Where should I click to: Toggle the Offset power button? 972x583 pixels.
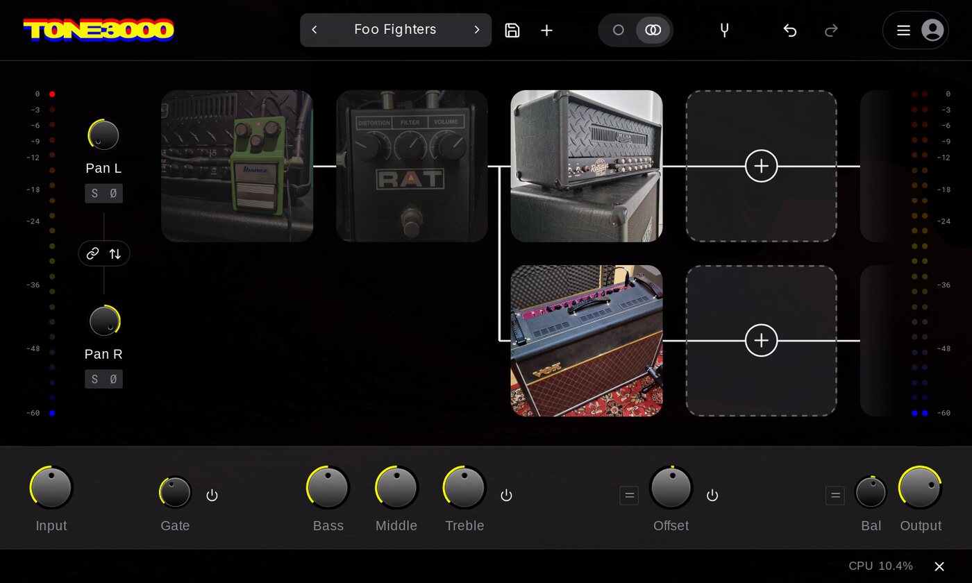coord(712,495)
